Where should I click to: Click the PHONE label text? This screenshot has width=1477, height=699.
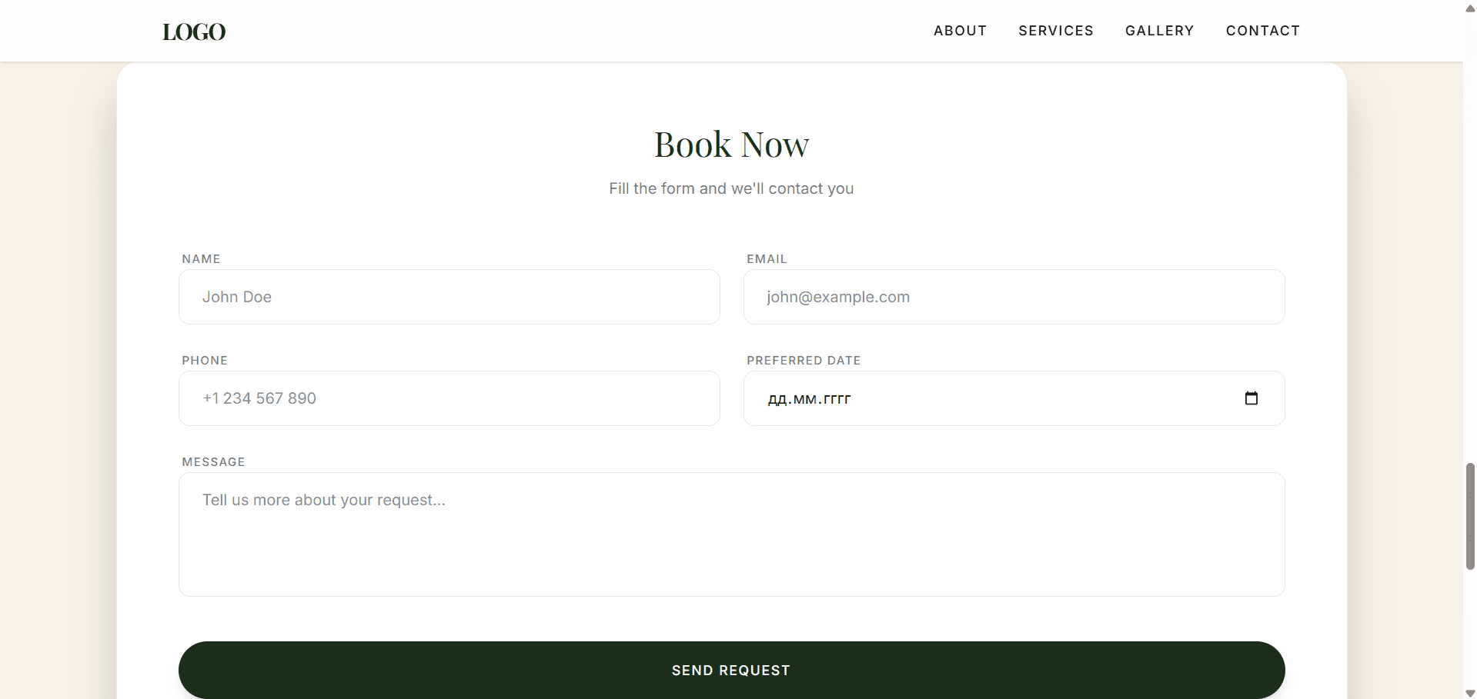pos(205,361)
